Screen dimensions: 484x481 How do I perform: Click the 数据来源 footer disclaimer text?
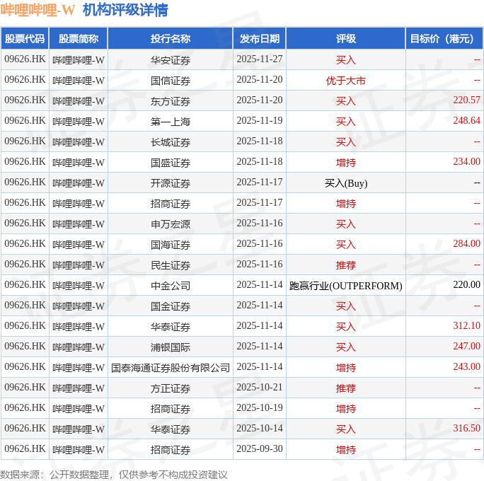click(x=114, y=475)
